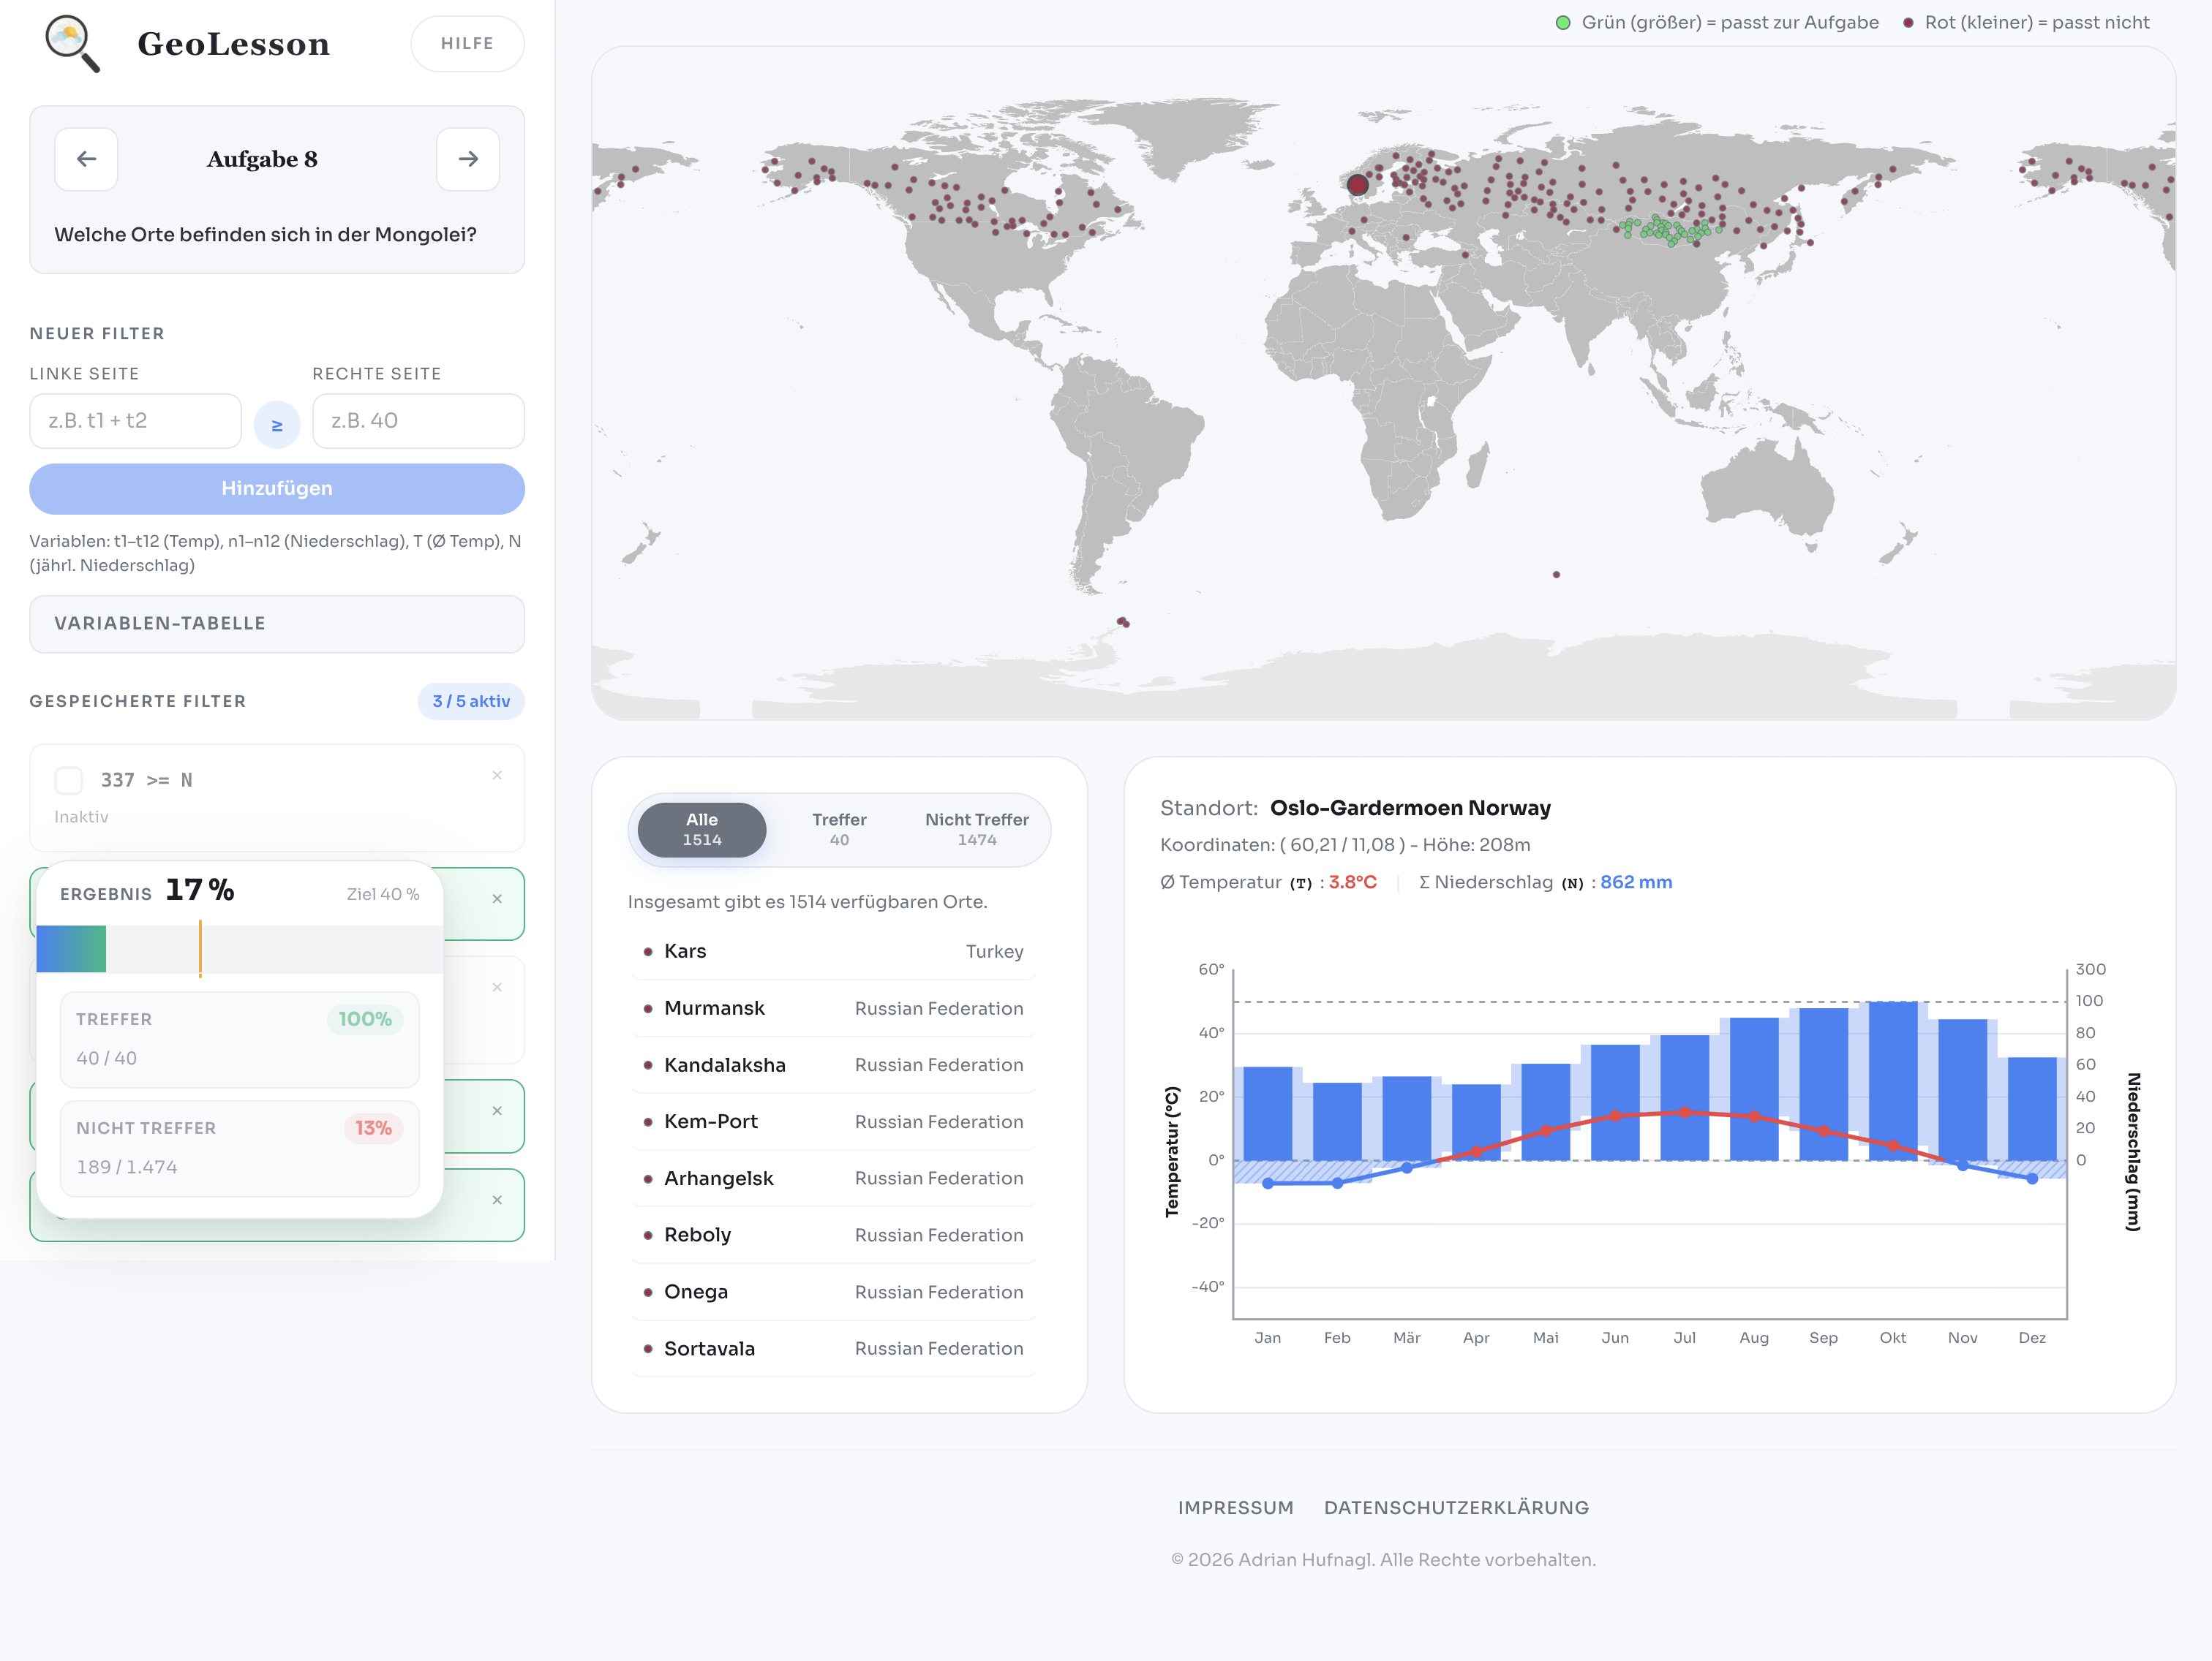Remove the last saved filter with its X icon
The image size is (2212, 1661).
[x=497, y=1200]
